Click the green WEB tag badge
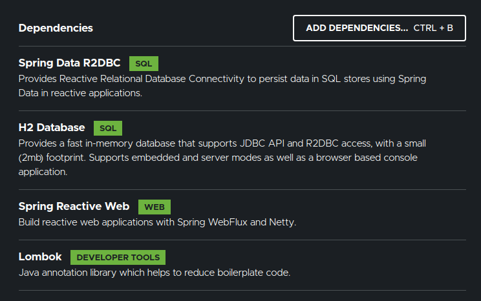Image resolution: width=481 pixels, height=301 pixels. (154, 207)
